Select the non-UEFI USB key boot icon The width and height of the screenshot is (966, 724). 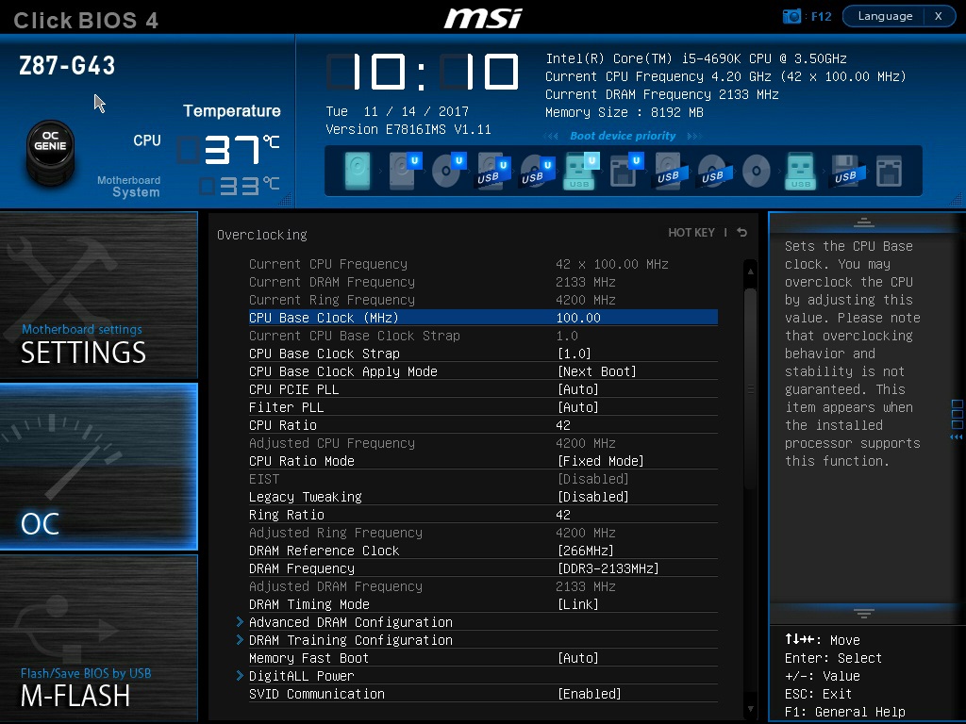[800, 171]
